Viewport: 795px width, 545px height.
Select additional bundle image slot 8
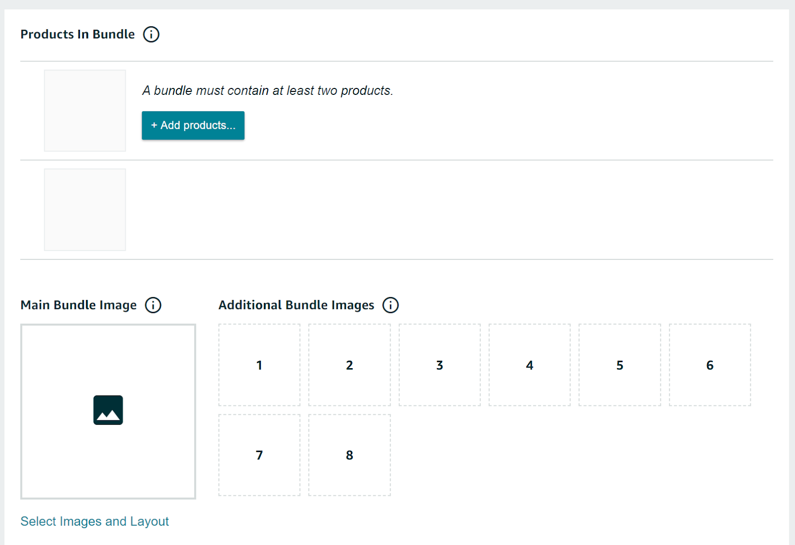(349, 455)
